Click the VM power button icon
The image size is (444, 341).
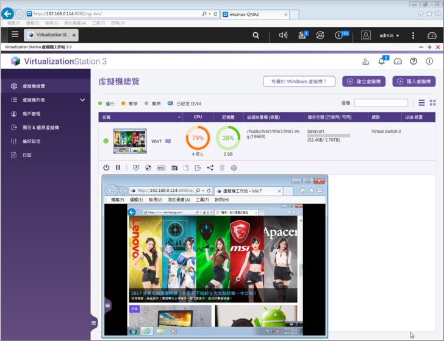click(x=106, y=167)
